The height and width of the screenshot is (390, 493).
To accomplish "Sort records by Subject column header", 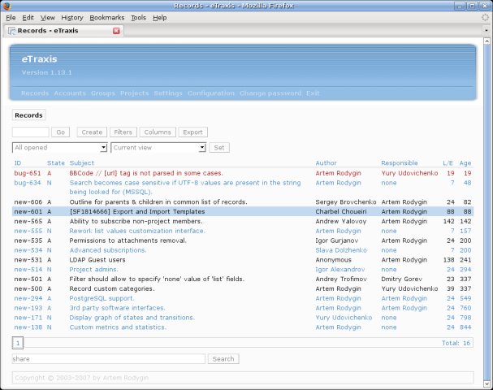I will [x=82, y=163].
